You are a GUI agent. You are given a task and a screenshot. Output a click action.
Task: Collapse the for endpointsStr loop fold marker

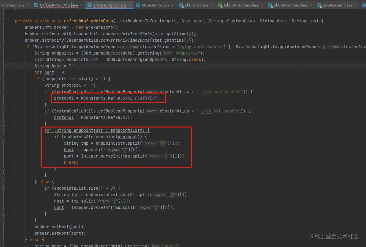tap(3, 131)
